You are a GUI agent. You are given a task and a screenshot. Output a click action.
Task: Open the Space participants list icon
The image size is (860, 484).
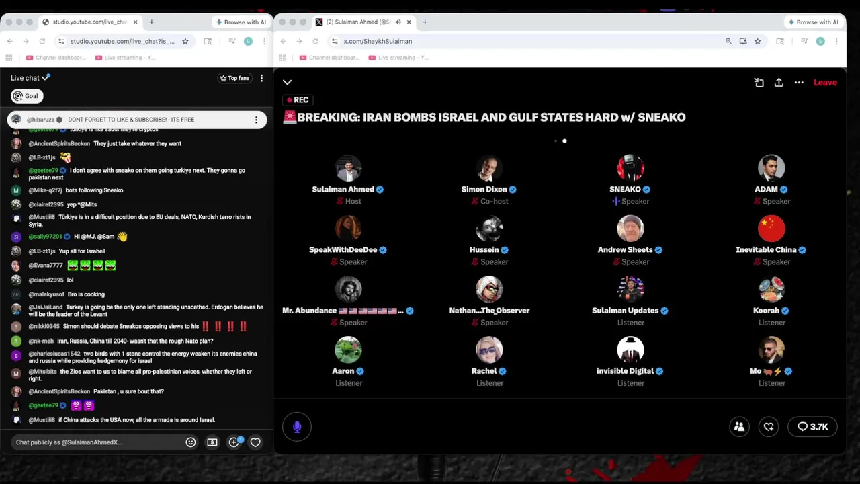(739, 427)
